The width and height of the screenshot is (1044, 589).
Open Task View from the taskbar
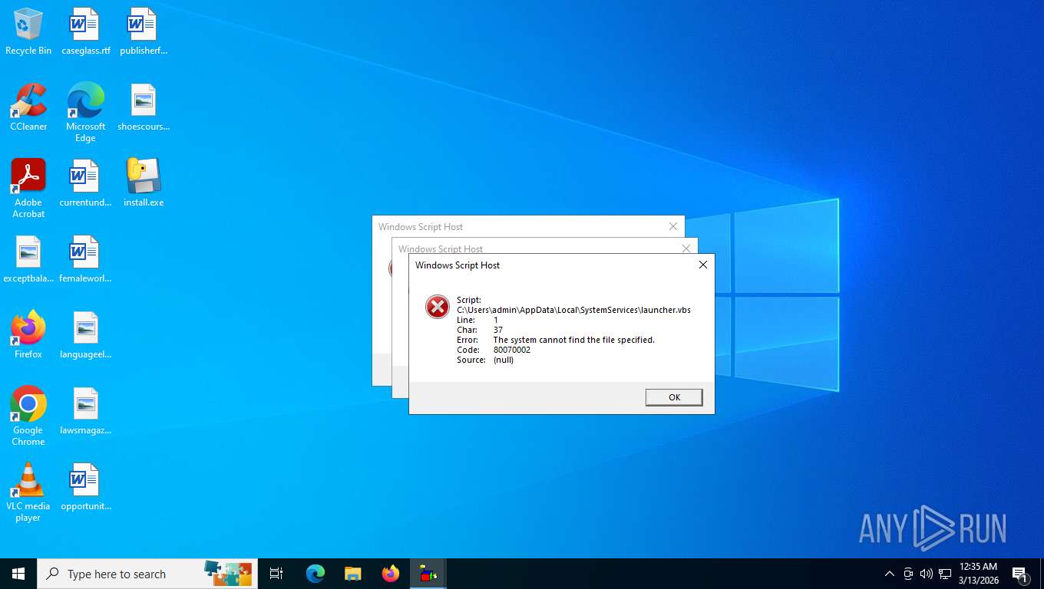[276, 574]
